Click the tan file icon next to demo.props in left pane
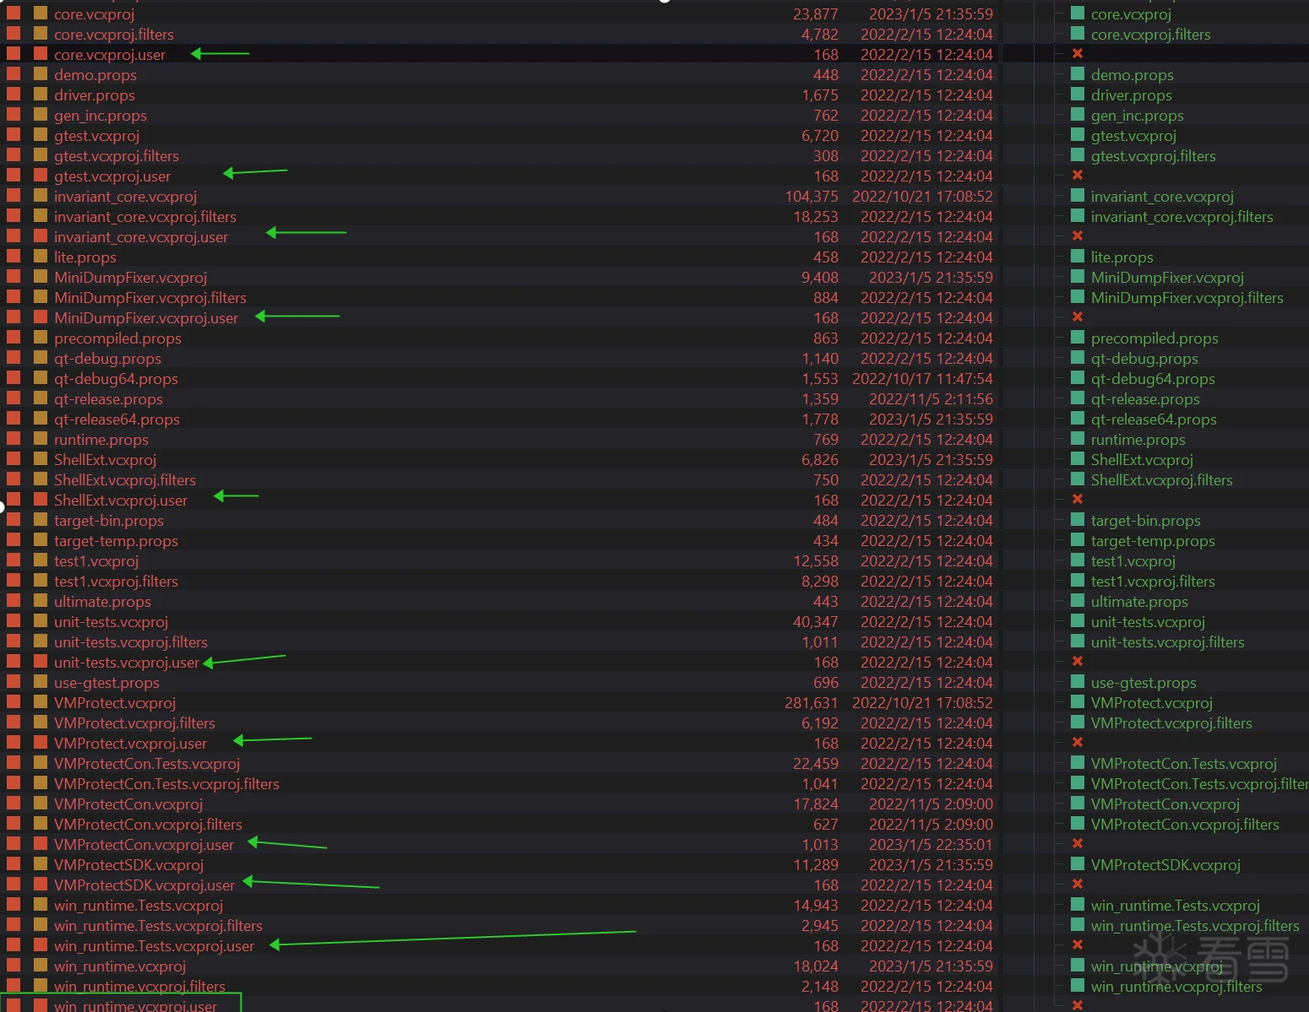Screen dimensions: 1309x1012 tap(41, 74)
